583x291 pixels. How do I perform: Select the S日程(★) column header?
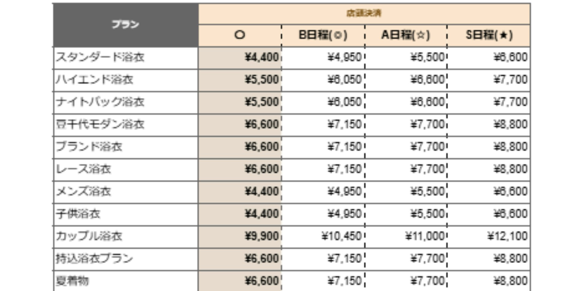pyautogui.click(x=489, y=35)
